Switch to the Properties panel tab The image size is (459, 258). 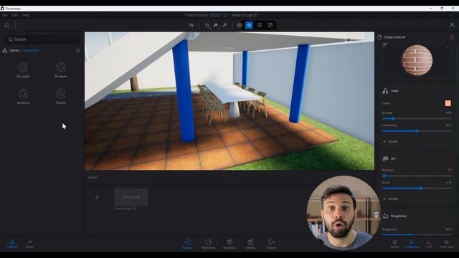coord(412,244)
